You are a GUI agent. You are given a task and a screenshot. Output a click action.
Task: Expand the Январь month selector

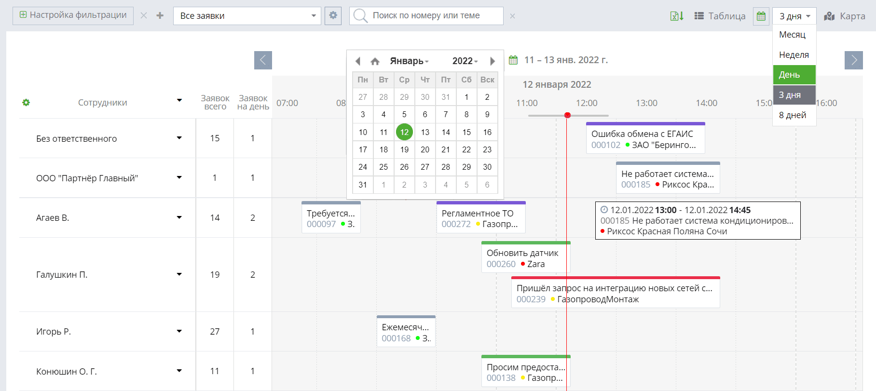409,61
